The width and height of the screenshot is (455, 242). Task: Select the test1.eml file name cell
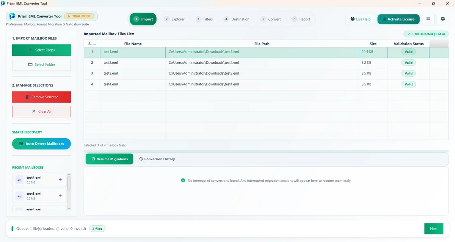133,52
